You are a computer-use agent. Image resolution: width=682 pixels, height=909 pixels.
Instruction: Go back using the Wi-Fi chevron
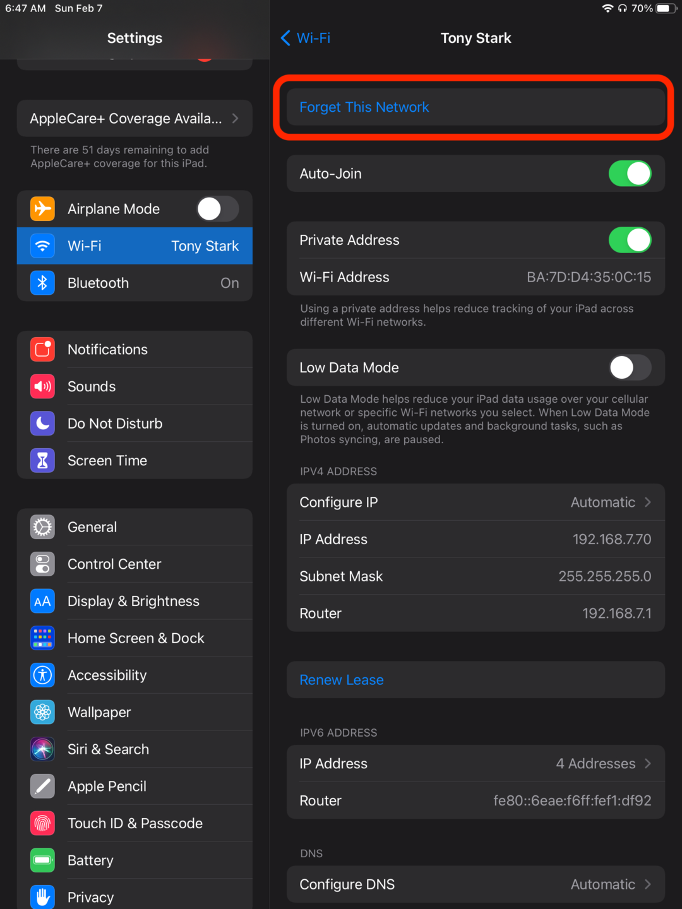pos(285,38)
